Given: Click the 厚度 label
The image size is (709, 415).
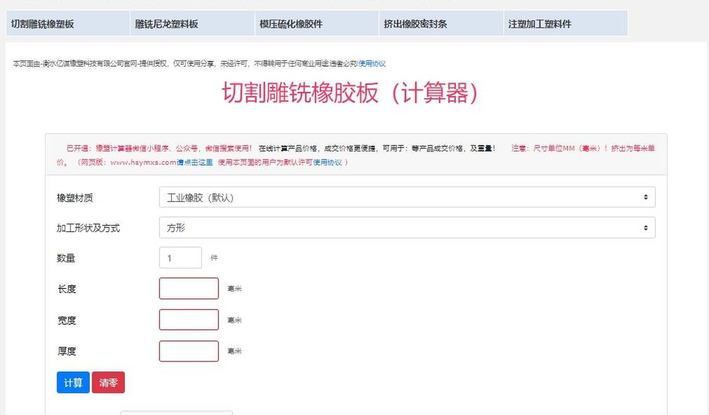Looking at the screenshot, I should click(x=67, y=351).
